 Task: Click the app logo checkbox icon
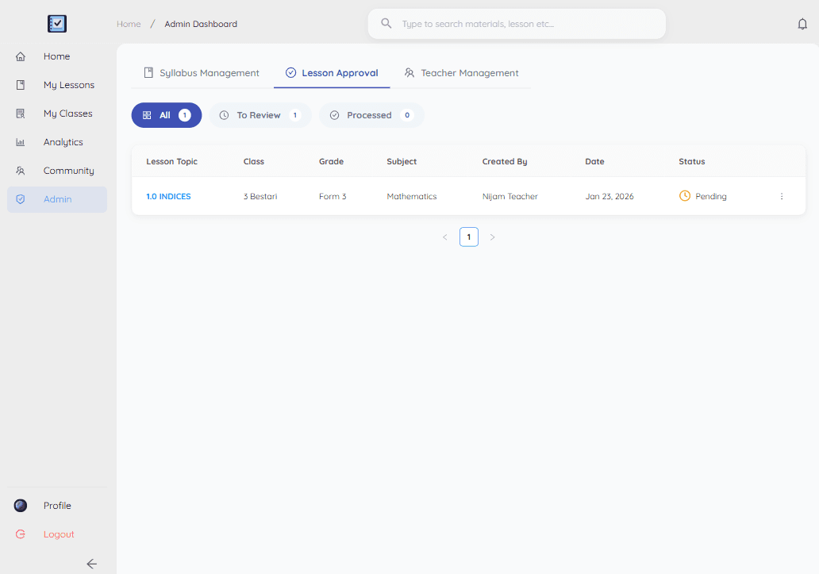56,24
